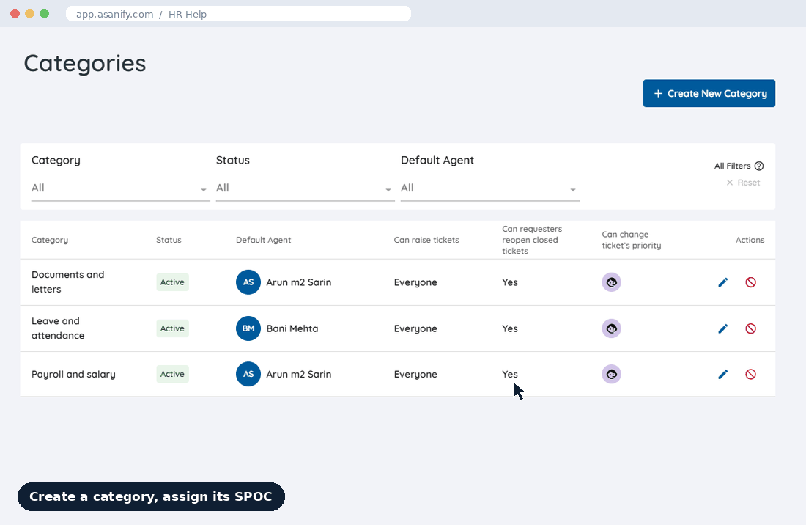
Task: Select Leave and attendance category name
Action: click(58, 328)
